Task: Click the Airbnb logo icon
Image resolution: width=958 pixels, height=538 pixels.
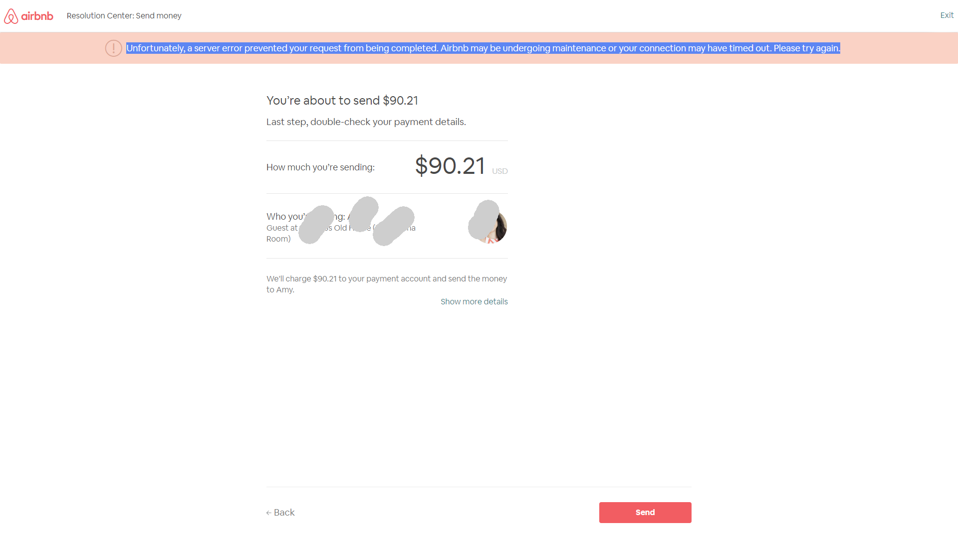Action: 11,16
